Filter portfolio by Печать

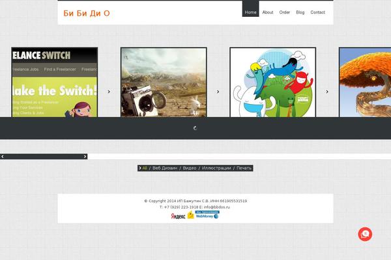pyautogui.click(x=244, y=168)
